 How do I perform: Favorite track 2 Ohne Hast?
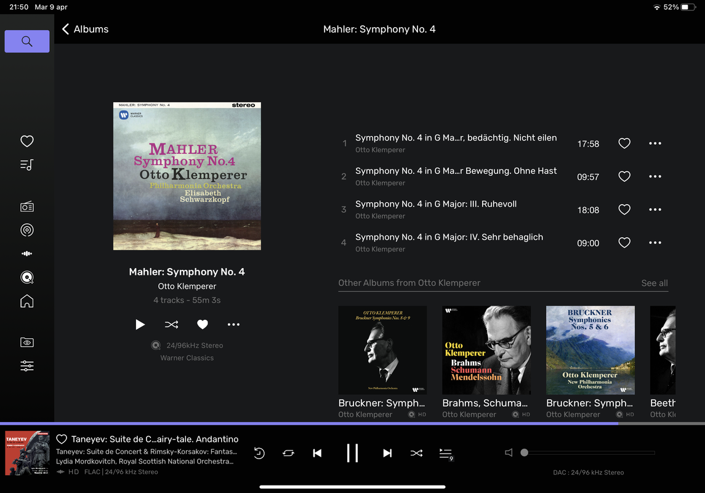point(624,176)
